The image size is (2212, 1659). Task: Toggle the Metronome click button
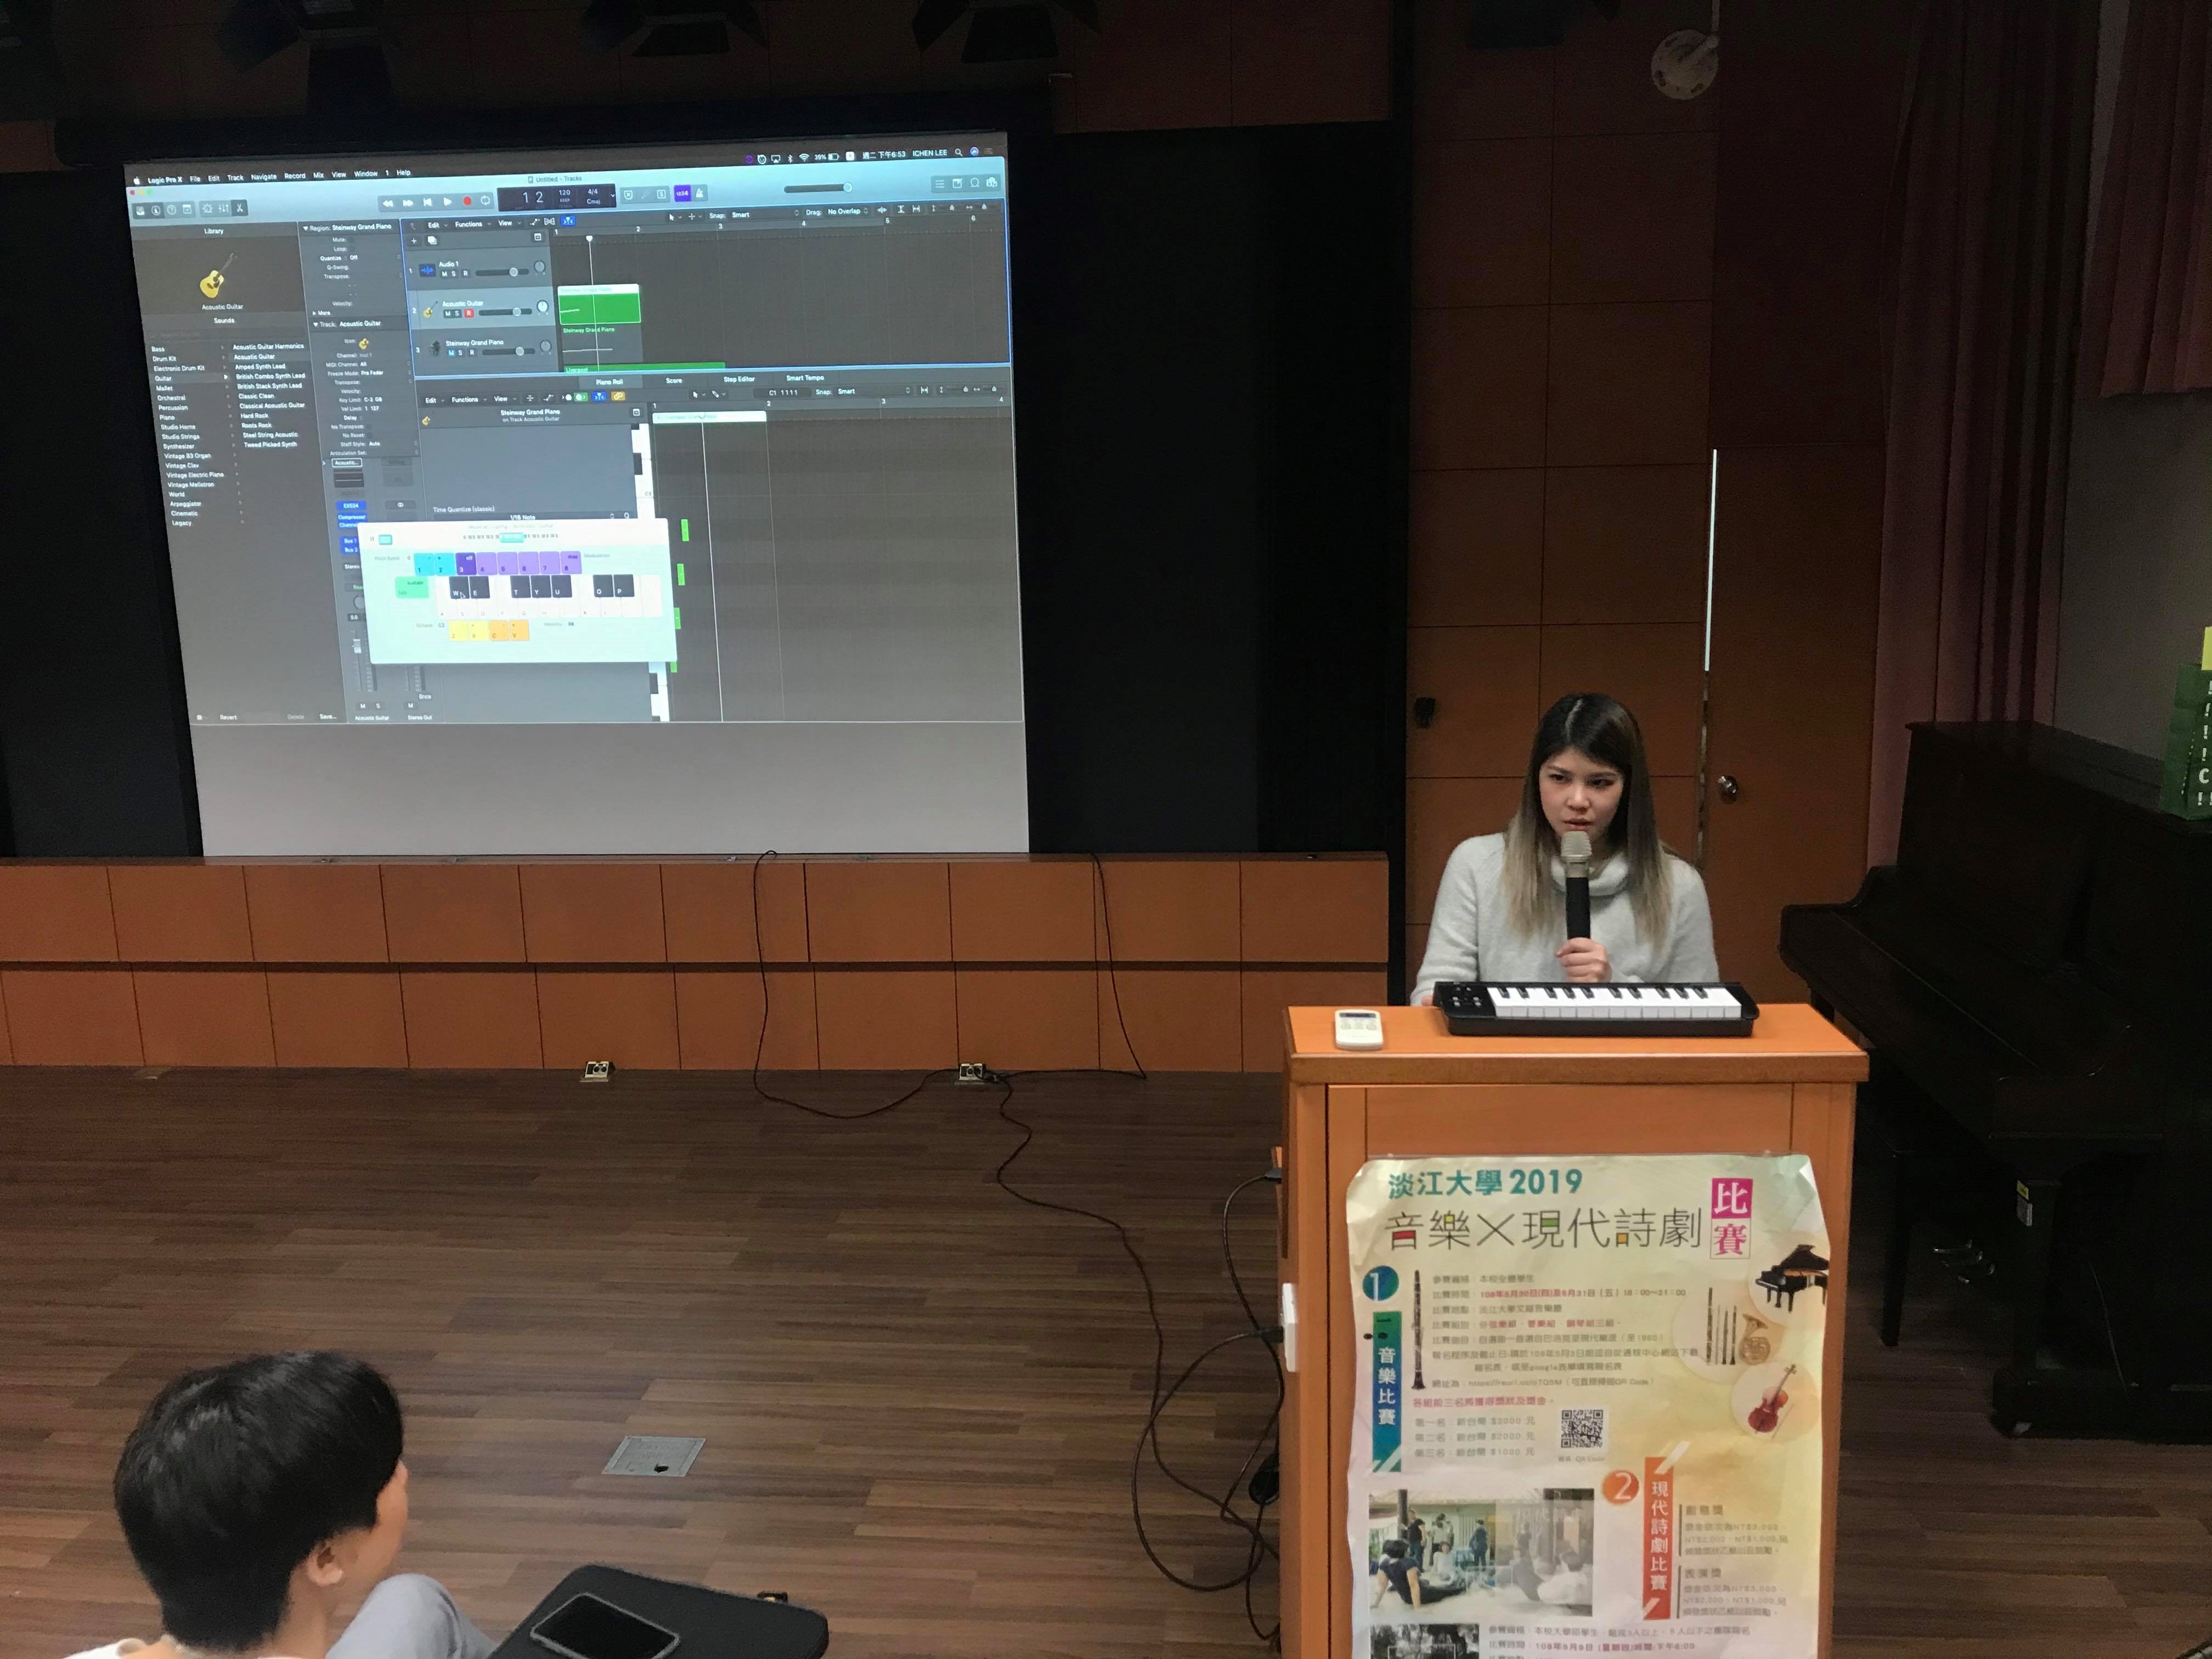coord(700,193)
